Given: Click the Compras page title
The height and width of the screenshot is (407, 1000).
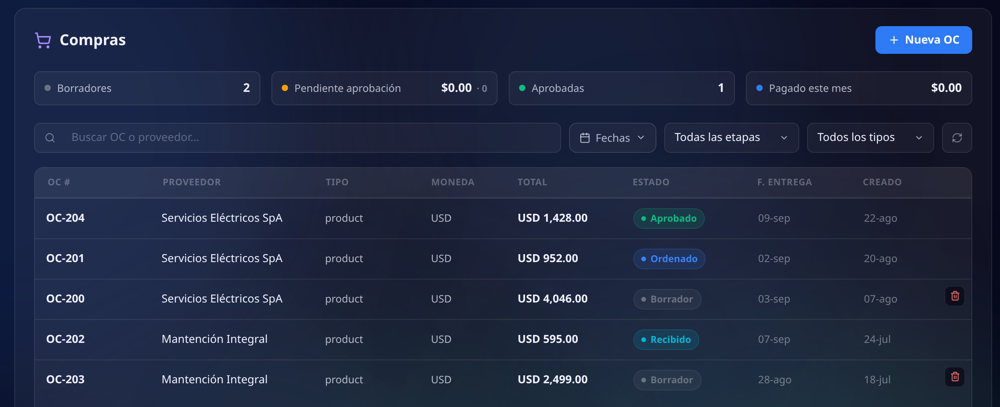Looking at the screenshot, I should pos(92,40).
